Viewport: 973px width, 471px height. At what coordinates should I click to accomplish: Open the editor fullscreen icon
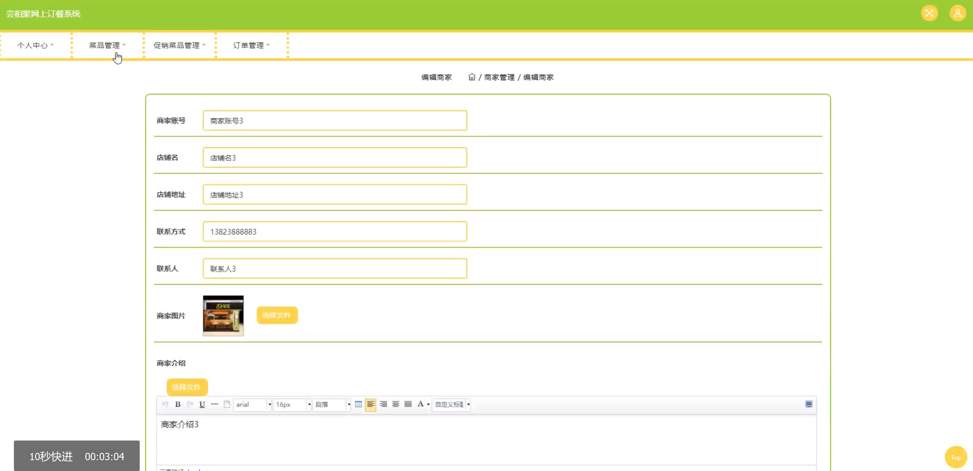coord(809,404)
